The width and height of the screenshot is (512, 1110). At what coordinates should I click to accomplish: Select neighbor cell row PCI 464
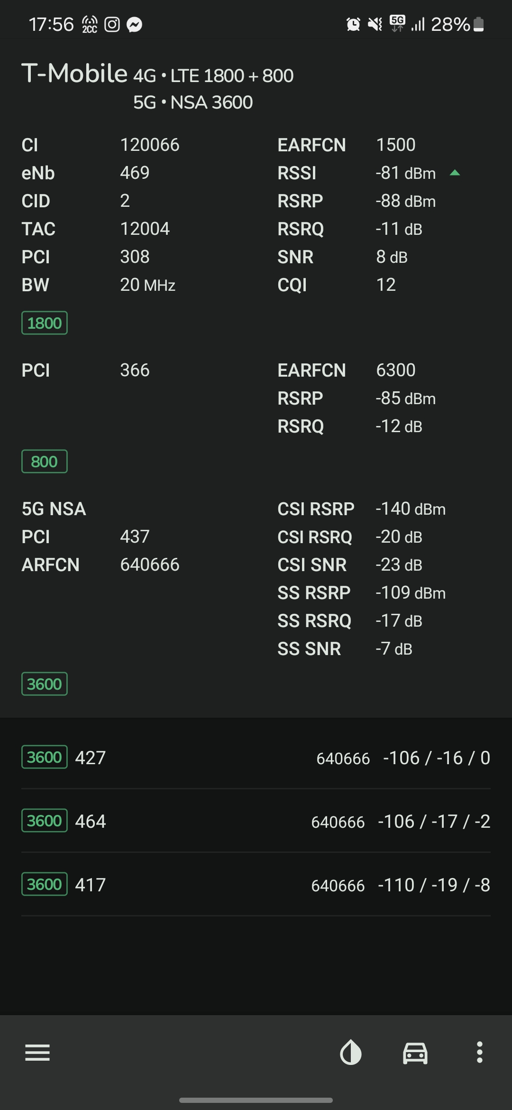(x=256, y=821)
